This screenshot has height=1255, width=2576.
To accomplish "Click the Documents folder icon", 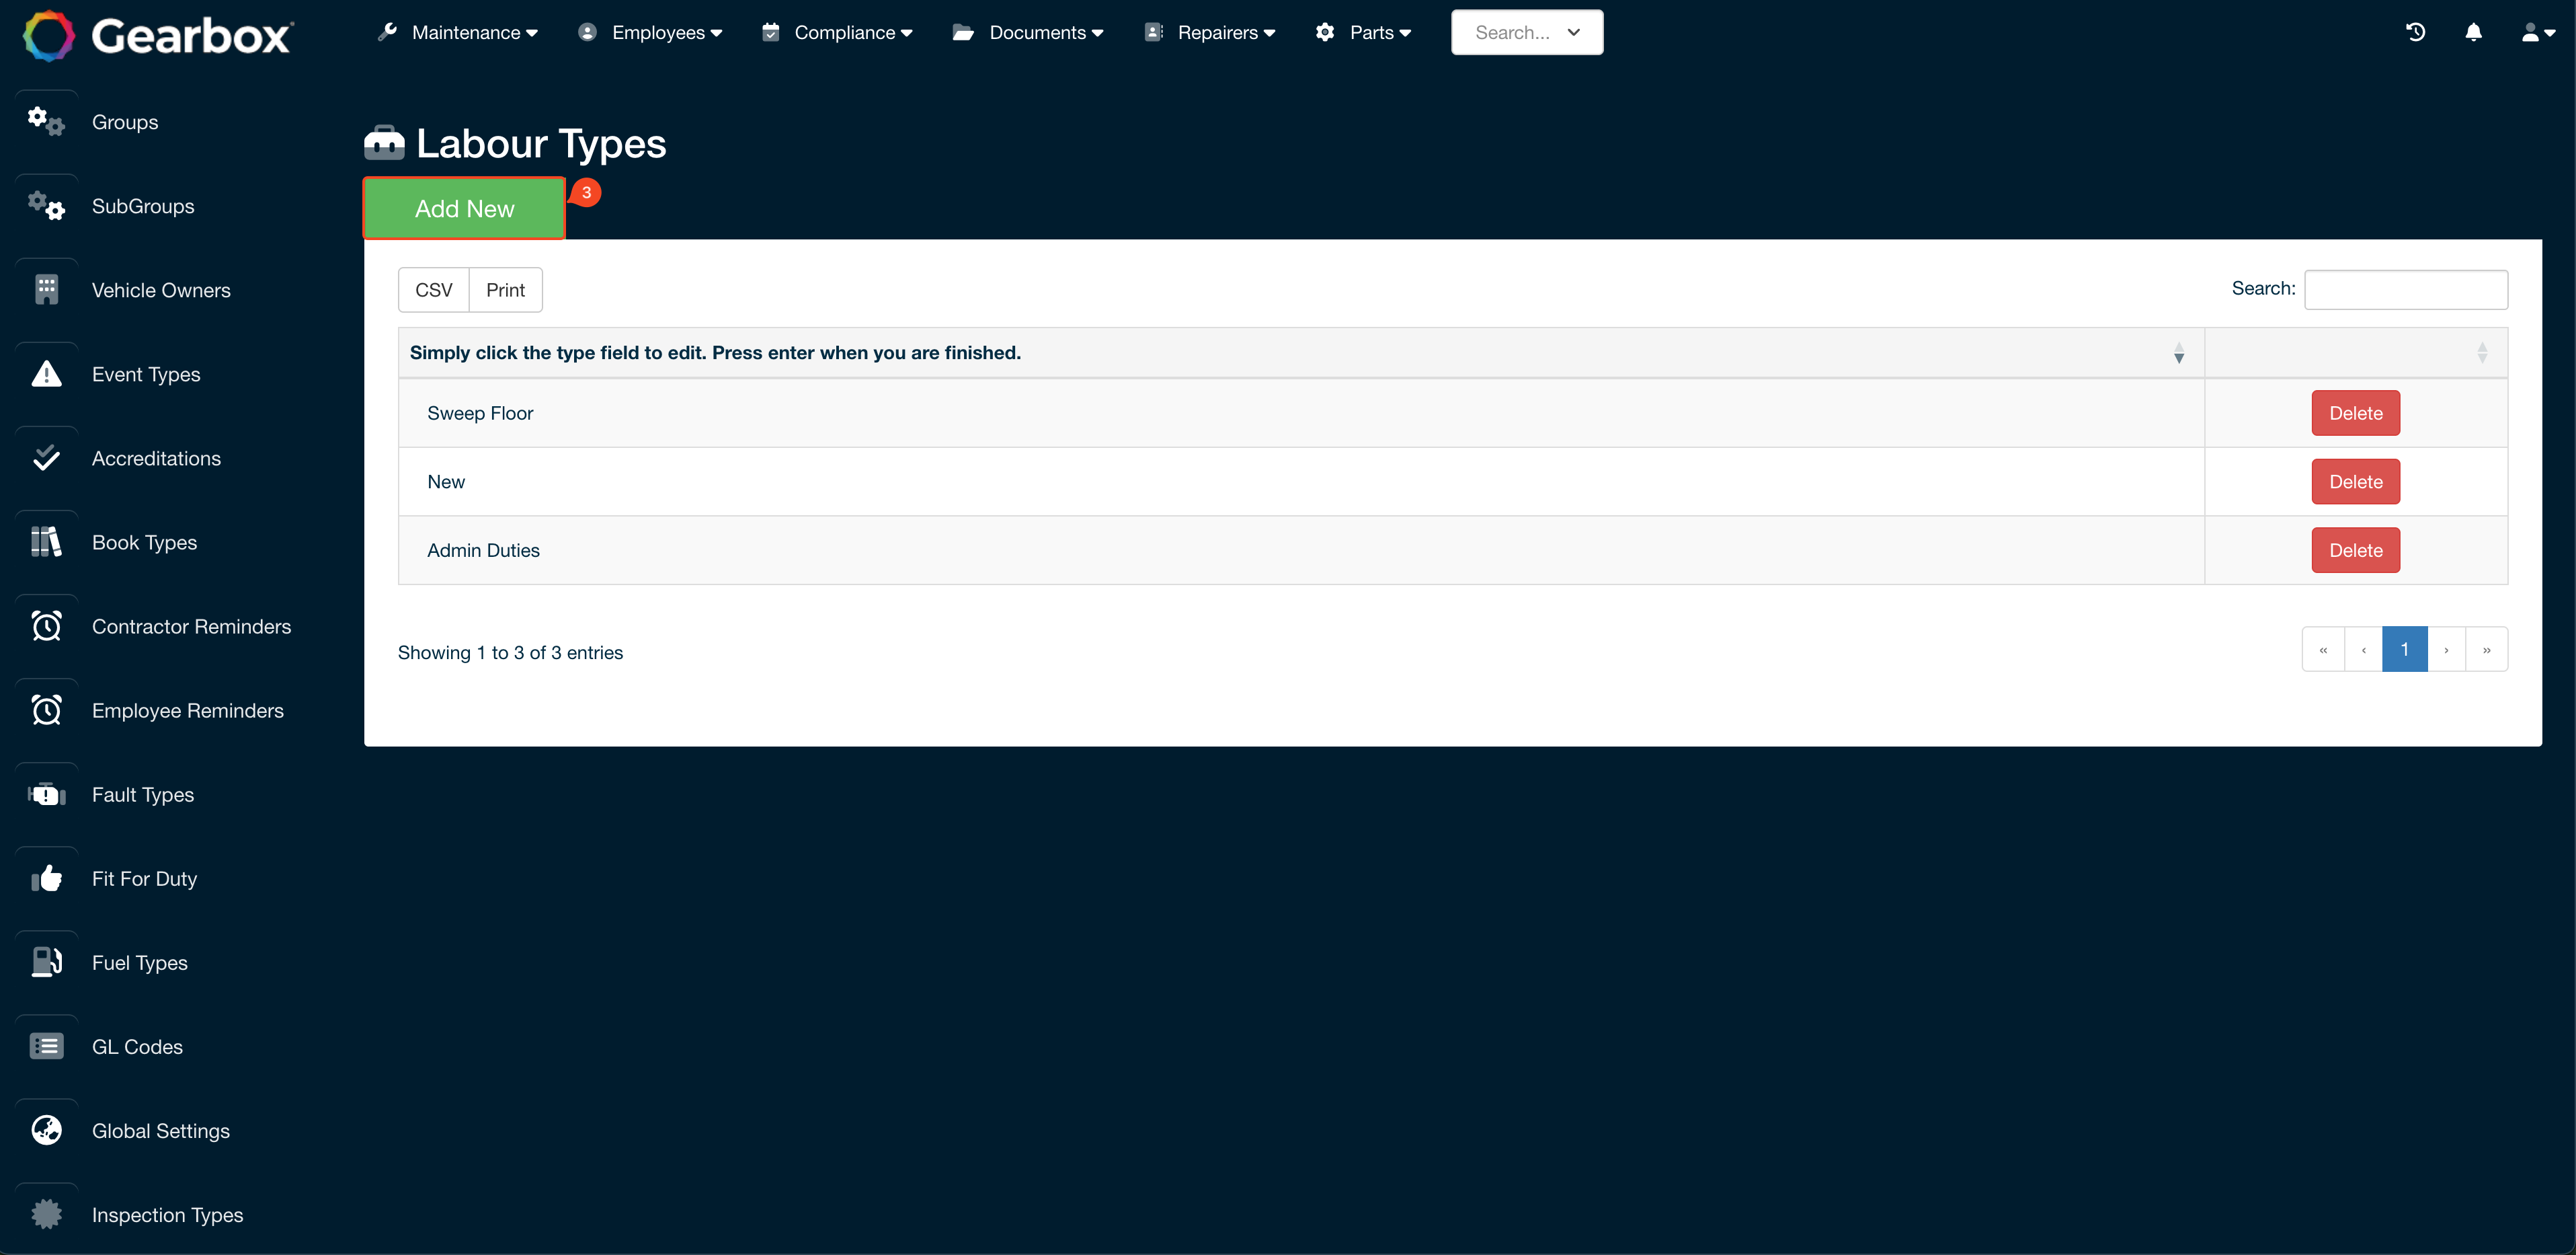I will (x=963, y=32).
